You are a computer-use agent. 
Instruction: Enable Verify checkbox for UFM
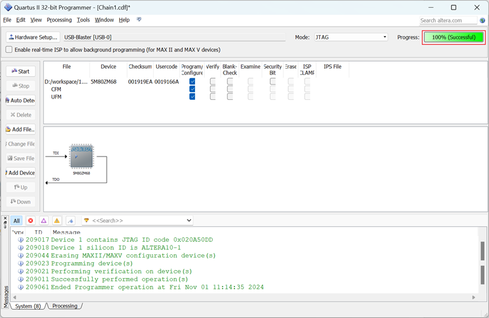(213, 97)
